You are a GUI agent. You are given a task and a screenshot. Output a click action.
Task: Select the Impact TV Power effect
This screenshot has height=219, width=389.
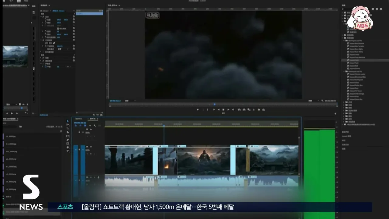pyautogui.click(x=356, y=91)
